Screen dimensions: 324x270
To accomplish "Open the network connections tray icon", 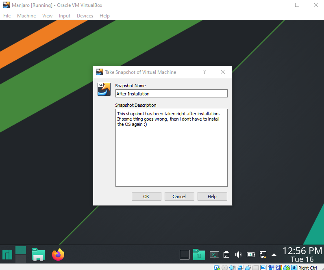I will [x=263, y=255].
